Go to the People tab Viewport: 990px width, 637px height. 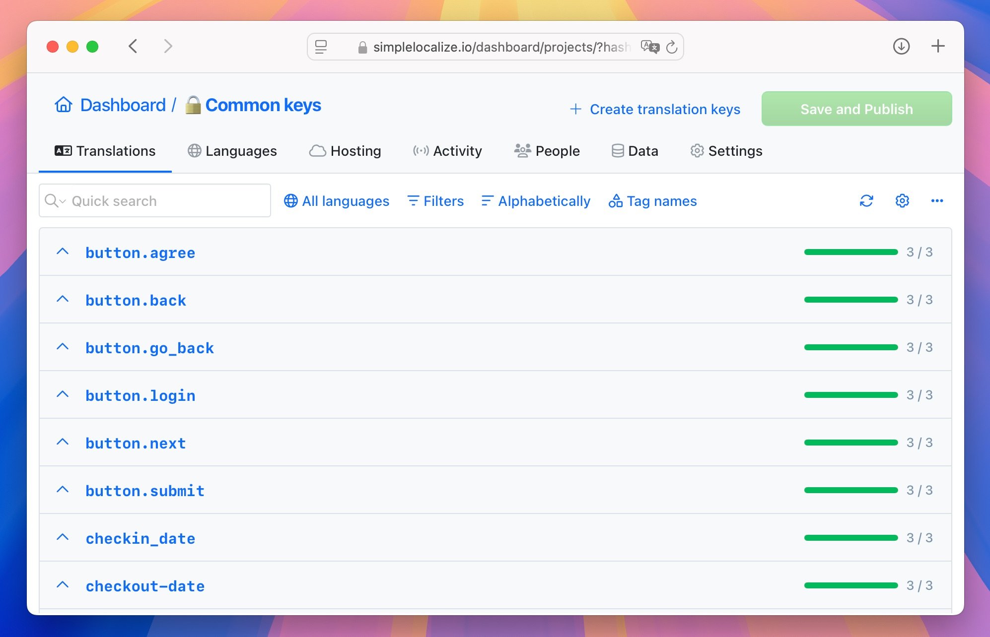coord(547,151)
